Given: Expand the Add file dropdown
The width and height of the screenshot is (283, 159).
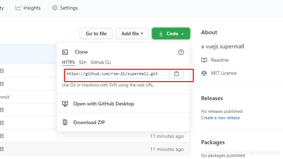Looking at the screenshot, I should coord(132,33).
